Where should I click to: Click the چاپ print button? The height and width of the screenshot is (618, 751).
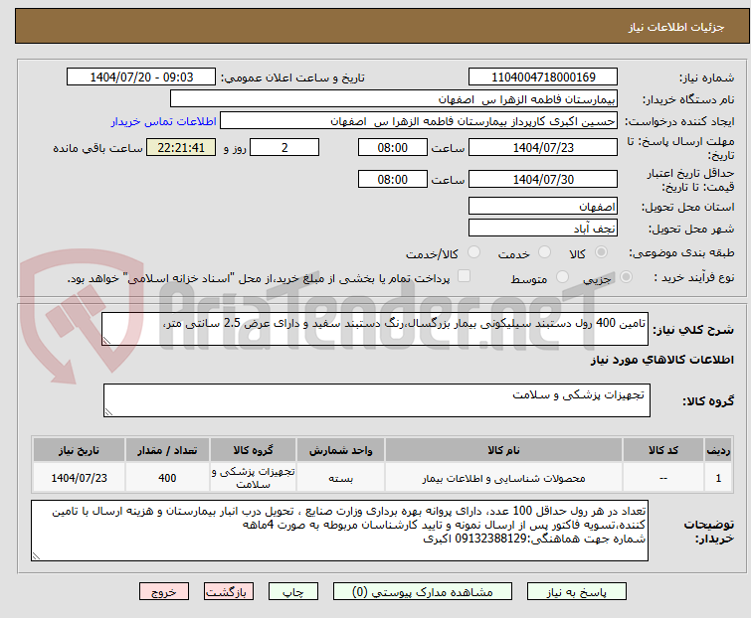(x=293, y=592)
